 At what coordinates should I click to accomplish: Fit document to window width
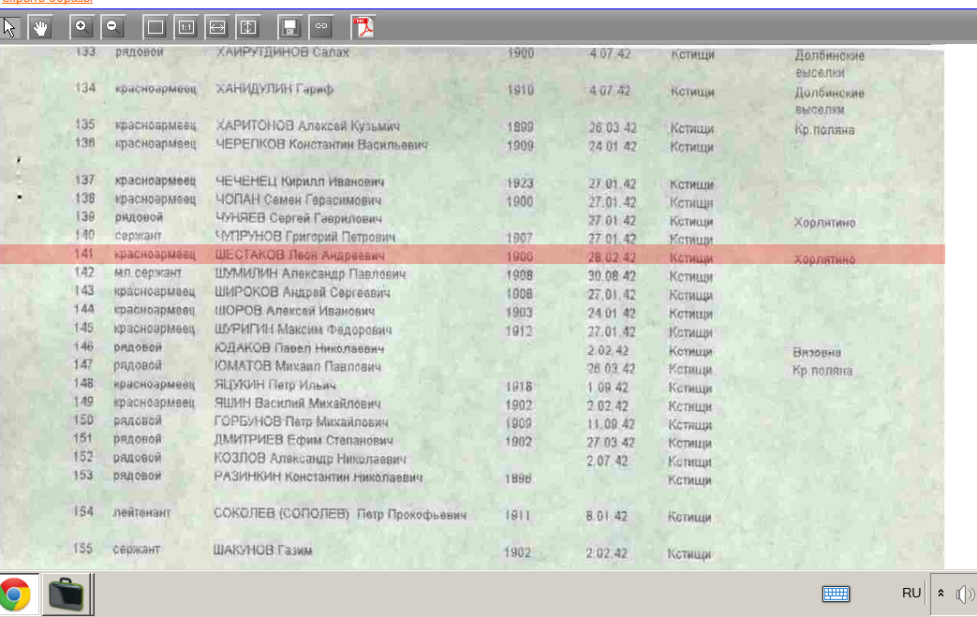tap(216, 26)
